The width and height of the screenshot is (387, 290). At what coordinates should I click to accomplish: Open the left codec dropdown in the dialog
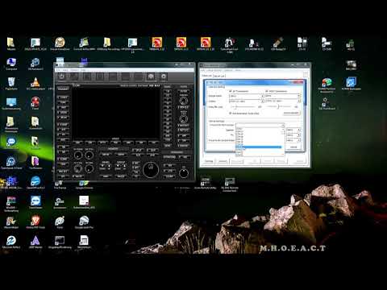pyautogui.click(x=246, y=101)
